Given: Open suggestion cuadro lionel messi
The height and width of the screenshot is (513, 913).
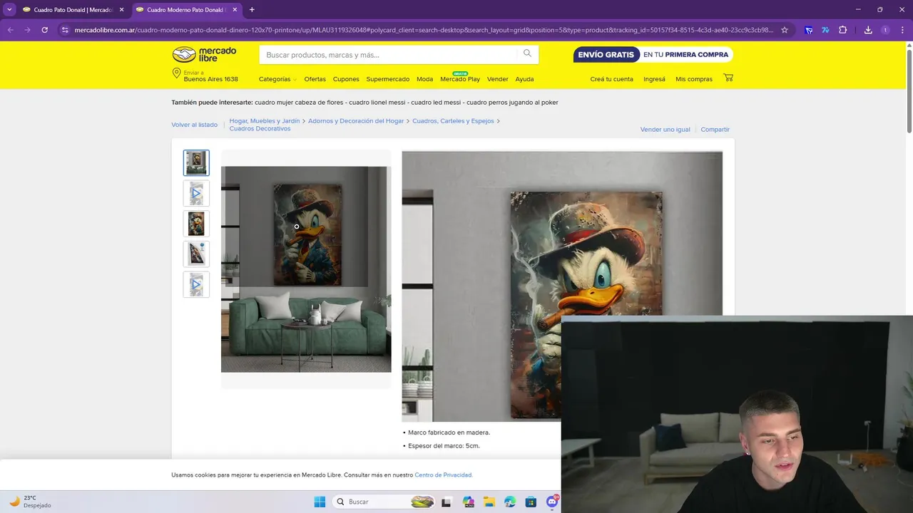Looking at the screenshot, I should pyautogui.click(x=377, y=103).
